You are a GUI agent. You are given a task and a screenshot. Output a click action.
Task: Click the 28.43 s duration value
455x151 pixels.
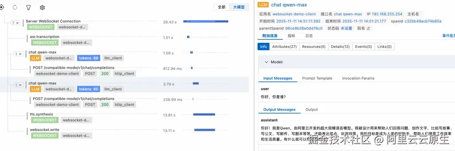tap(170, 22)
